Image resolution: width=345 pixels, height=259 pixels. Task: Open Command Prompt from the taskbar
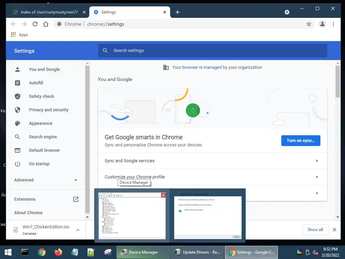click(x=25, y=252)
